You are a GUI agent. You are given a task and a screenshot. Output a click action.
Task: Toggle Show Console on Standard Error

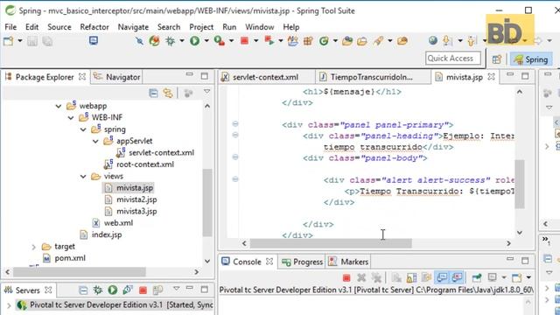click(457, 277)
